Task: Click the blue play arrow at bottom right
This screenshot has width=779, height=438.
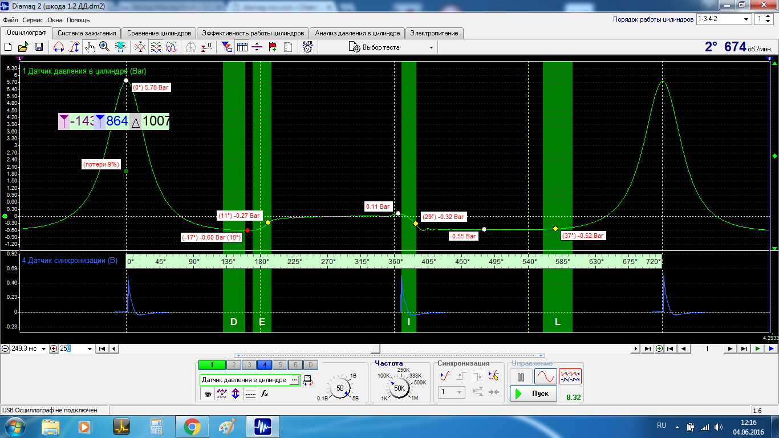Action: 771,348
